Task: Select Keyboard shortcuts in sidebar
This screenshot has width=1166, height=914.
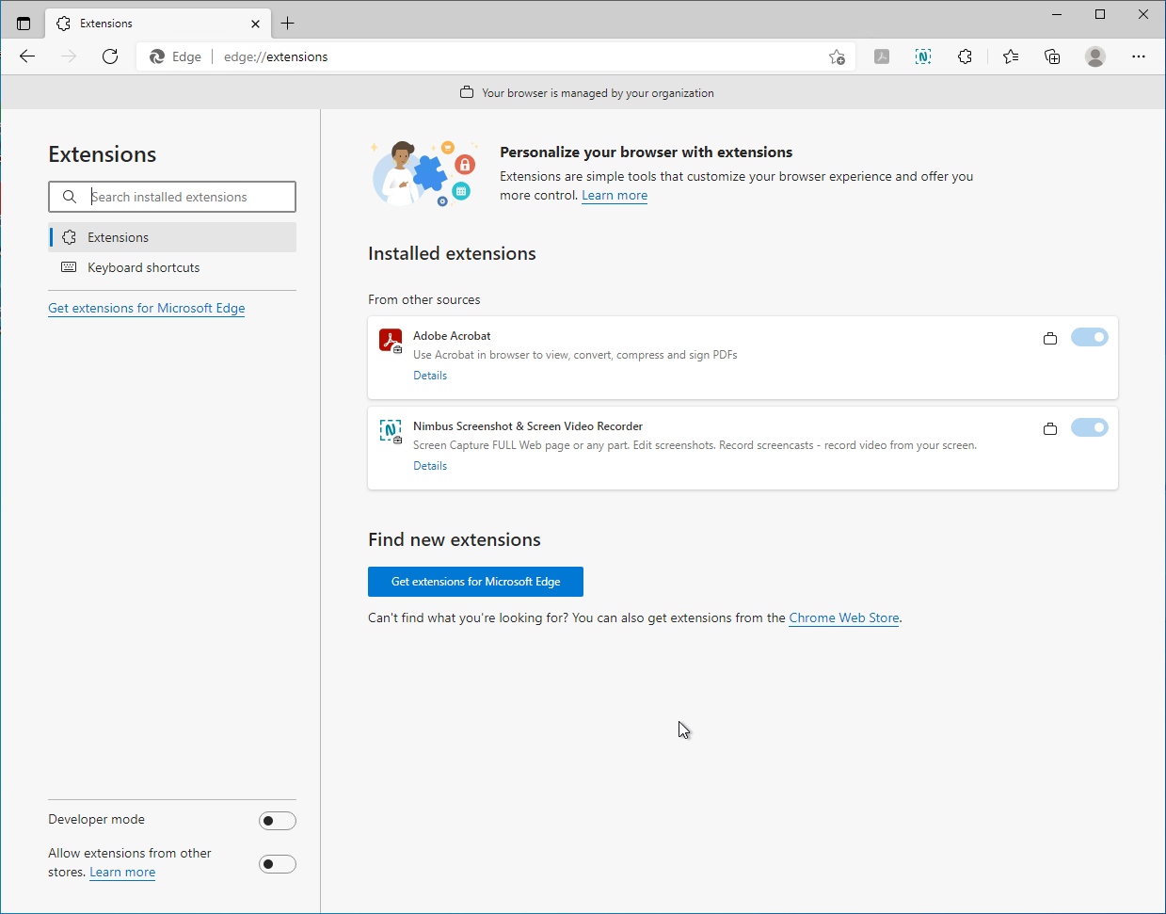Action: (143, 267)
